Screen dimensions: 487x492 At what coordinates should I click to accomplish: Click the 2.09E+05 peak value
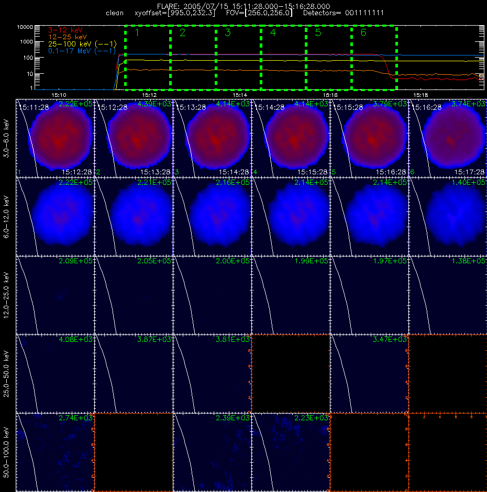click(x=76, y=261)
